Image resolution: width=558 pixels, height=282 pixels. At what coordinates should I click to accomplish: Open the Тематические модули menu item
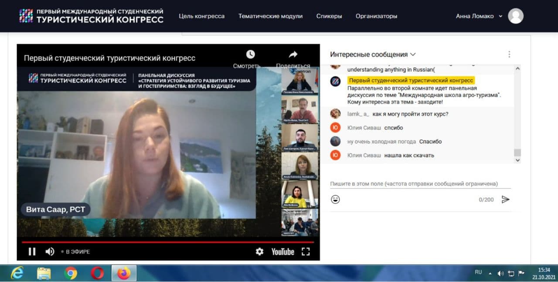pyautogui.click(x=270, y=16)
